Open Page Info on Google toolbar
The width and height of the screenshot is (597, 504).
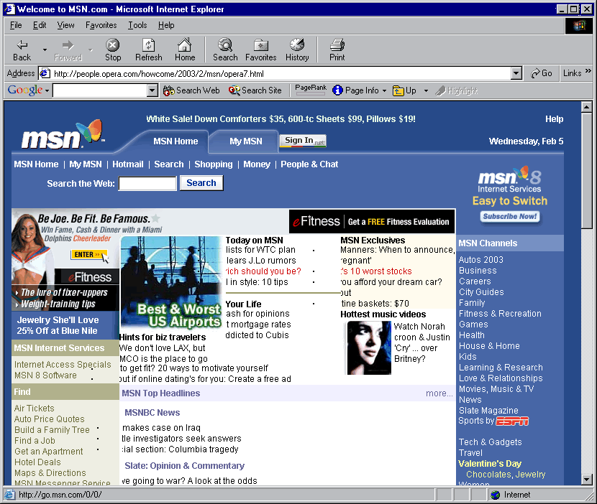pyautogui.click(x=355, y=90)
